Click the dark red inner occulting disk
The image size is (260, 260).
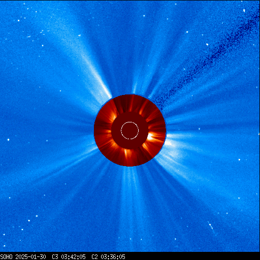tap(129, 131)
